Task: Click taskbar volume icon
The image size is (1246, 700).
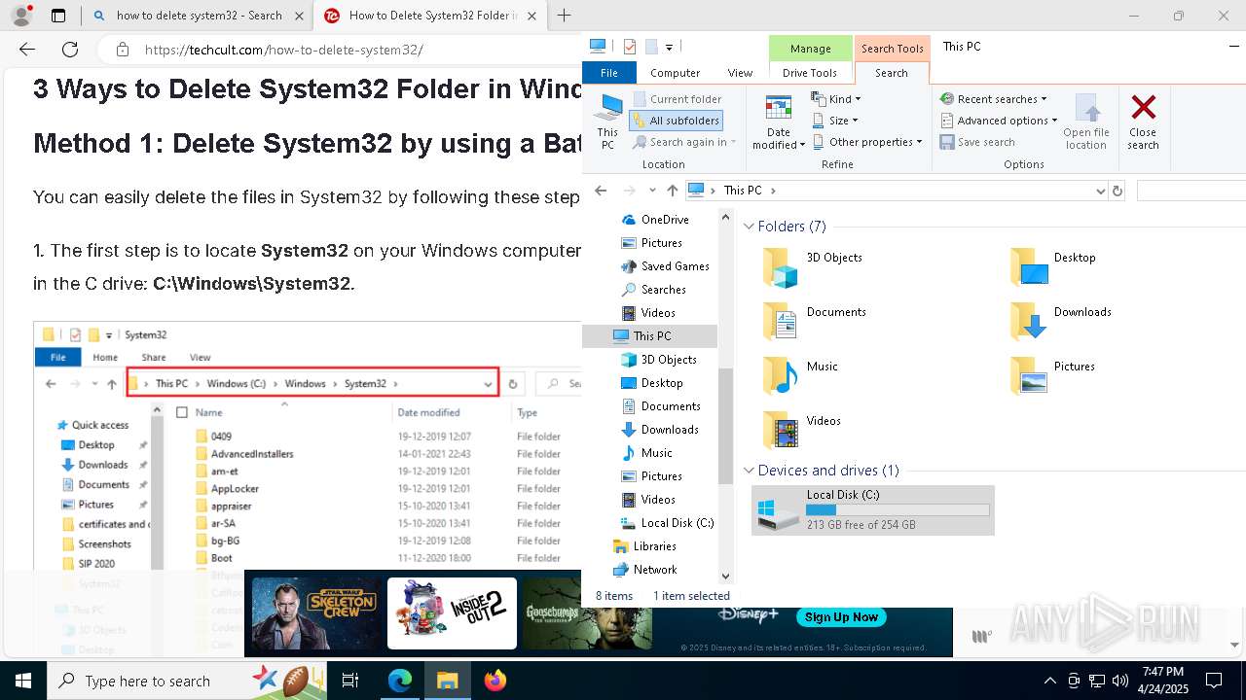Action: coord(1119,681)
